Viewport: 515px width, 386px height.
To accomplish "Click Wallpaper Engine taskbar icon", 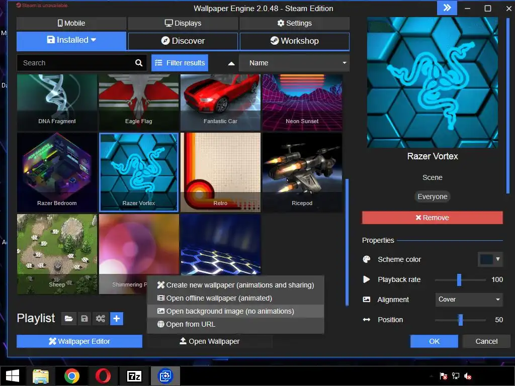I will (x=165, y=376).
